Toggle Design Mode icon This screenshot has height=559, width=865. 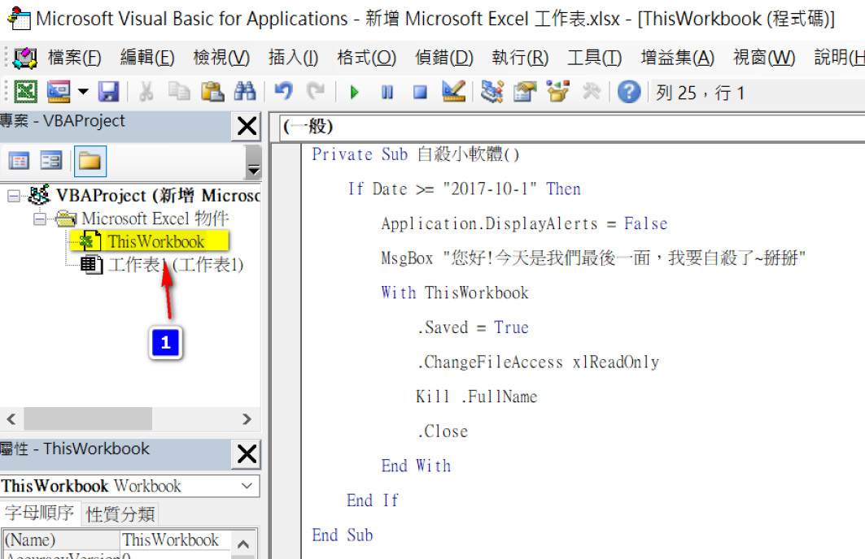click(x=454, y=92)
